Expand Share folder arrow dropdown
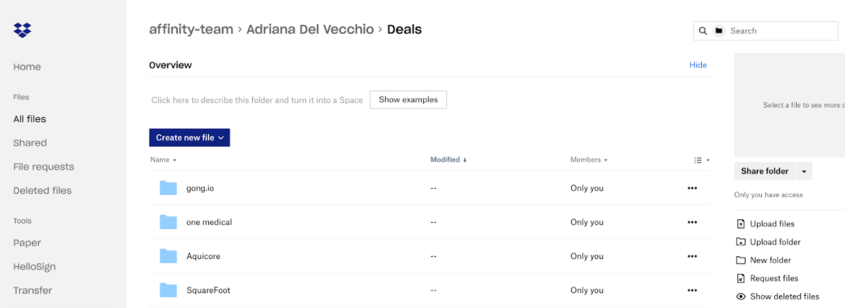This screenshot has height=308, width=845. coord(804,171)
